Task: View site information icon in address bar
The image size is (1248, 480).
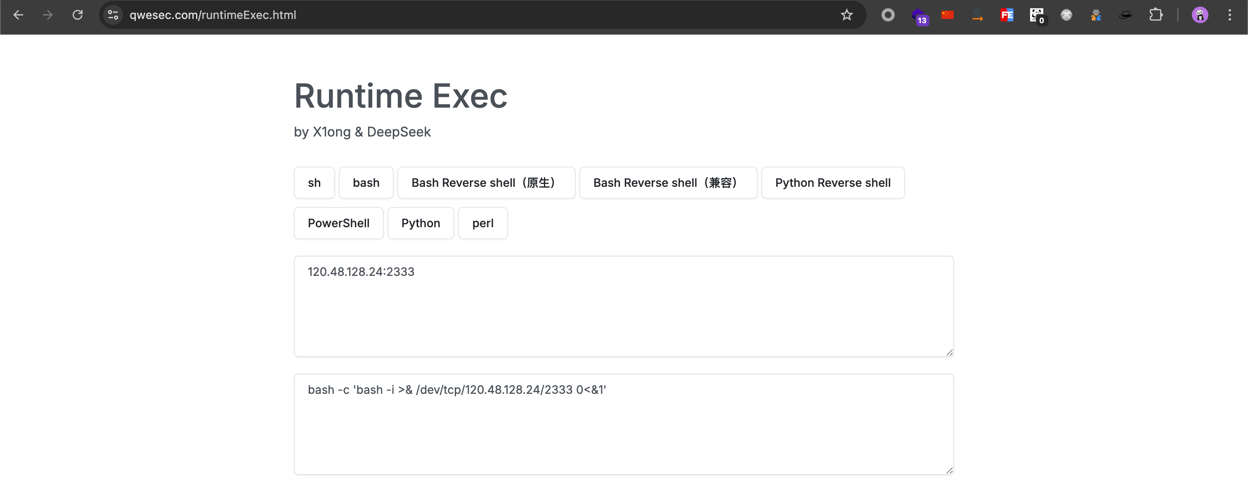Action: [x=113, y=15]
